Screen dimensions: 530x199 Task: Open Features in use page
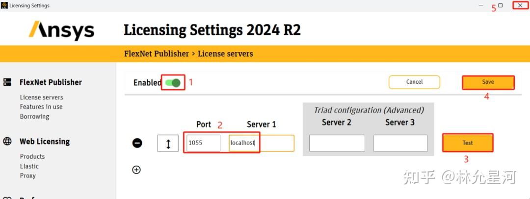point(41,107)
